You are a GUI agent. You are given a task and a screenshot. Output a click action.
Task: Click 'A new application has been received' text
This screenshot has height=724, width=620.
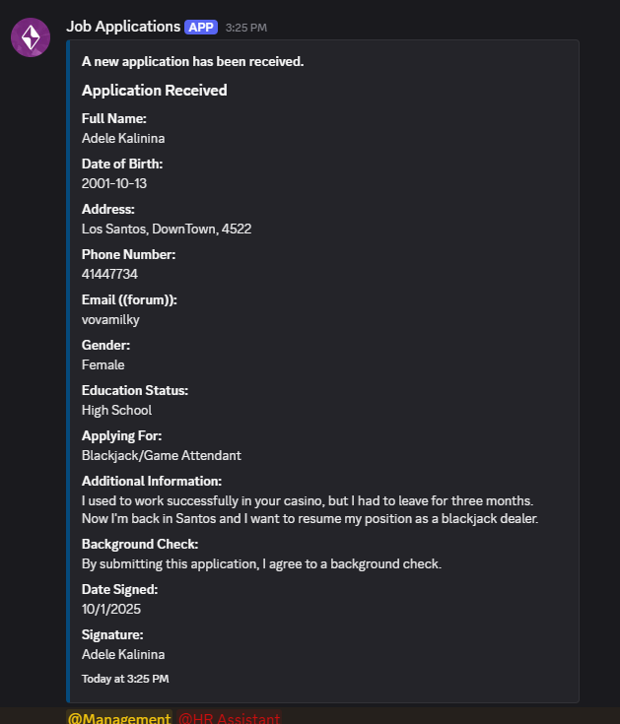[x=192, y=61]
